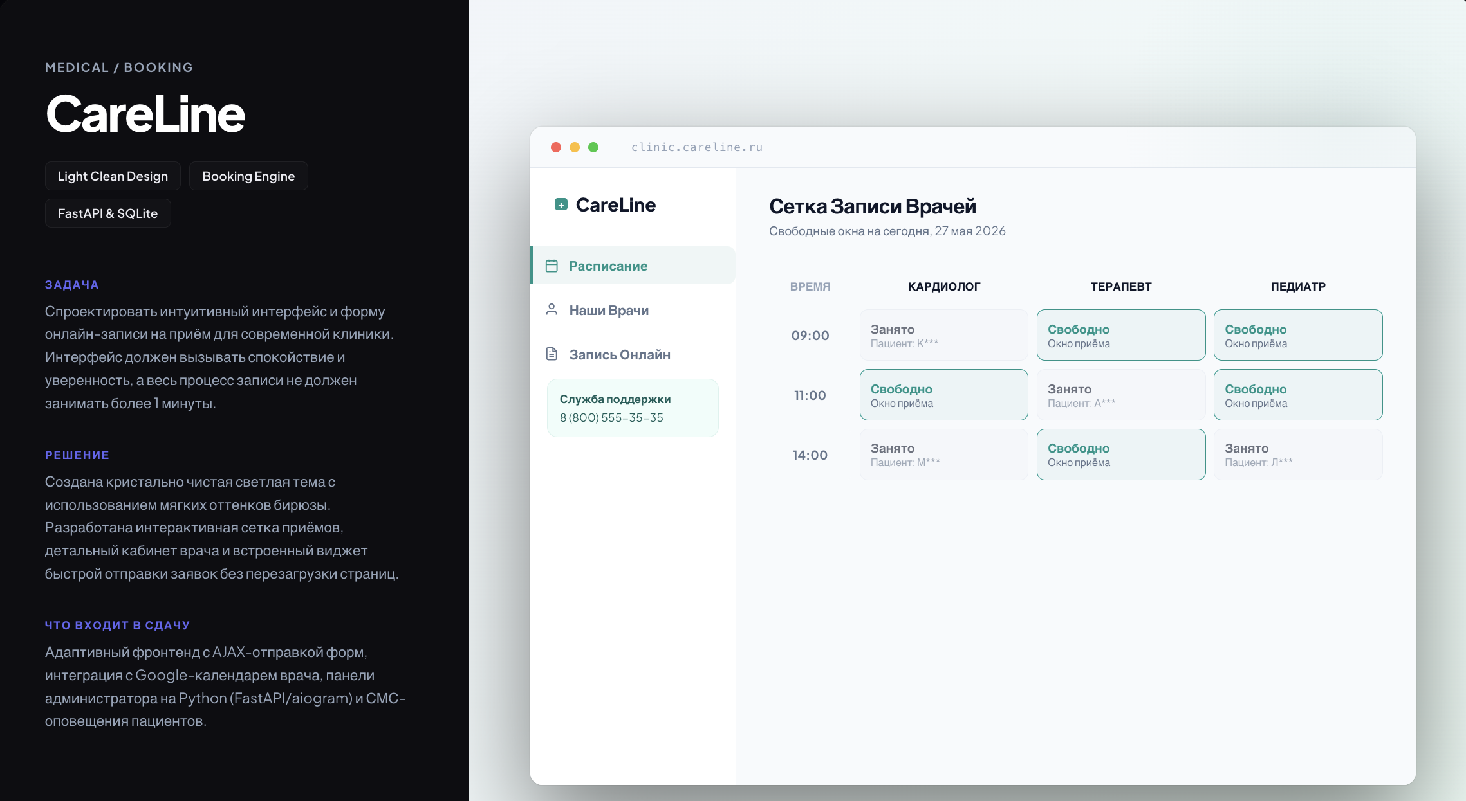1466x801 pixels.
Task: Click the ТЕРАПЕВТ column header
Action: [x=1121, y=287]
